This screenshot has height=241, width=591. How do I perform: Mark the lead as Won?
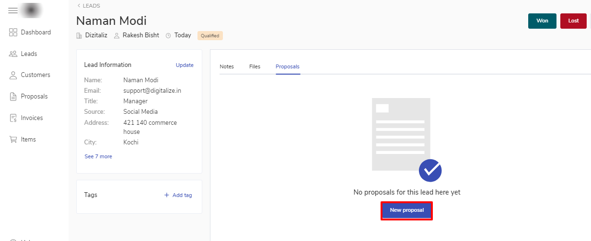[542, 21]
